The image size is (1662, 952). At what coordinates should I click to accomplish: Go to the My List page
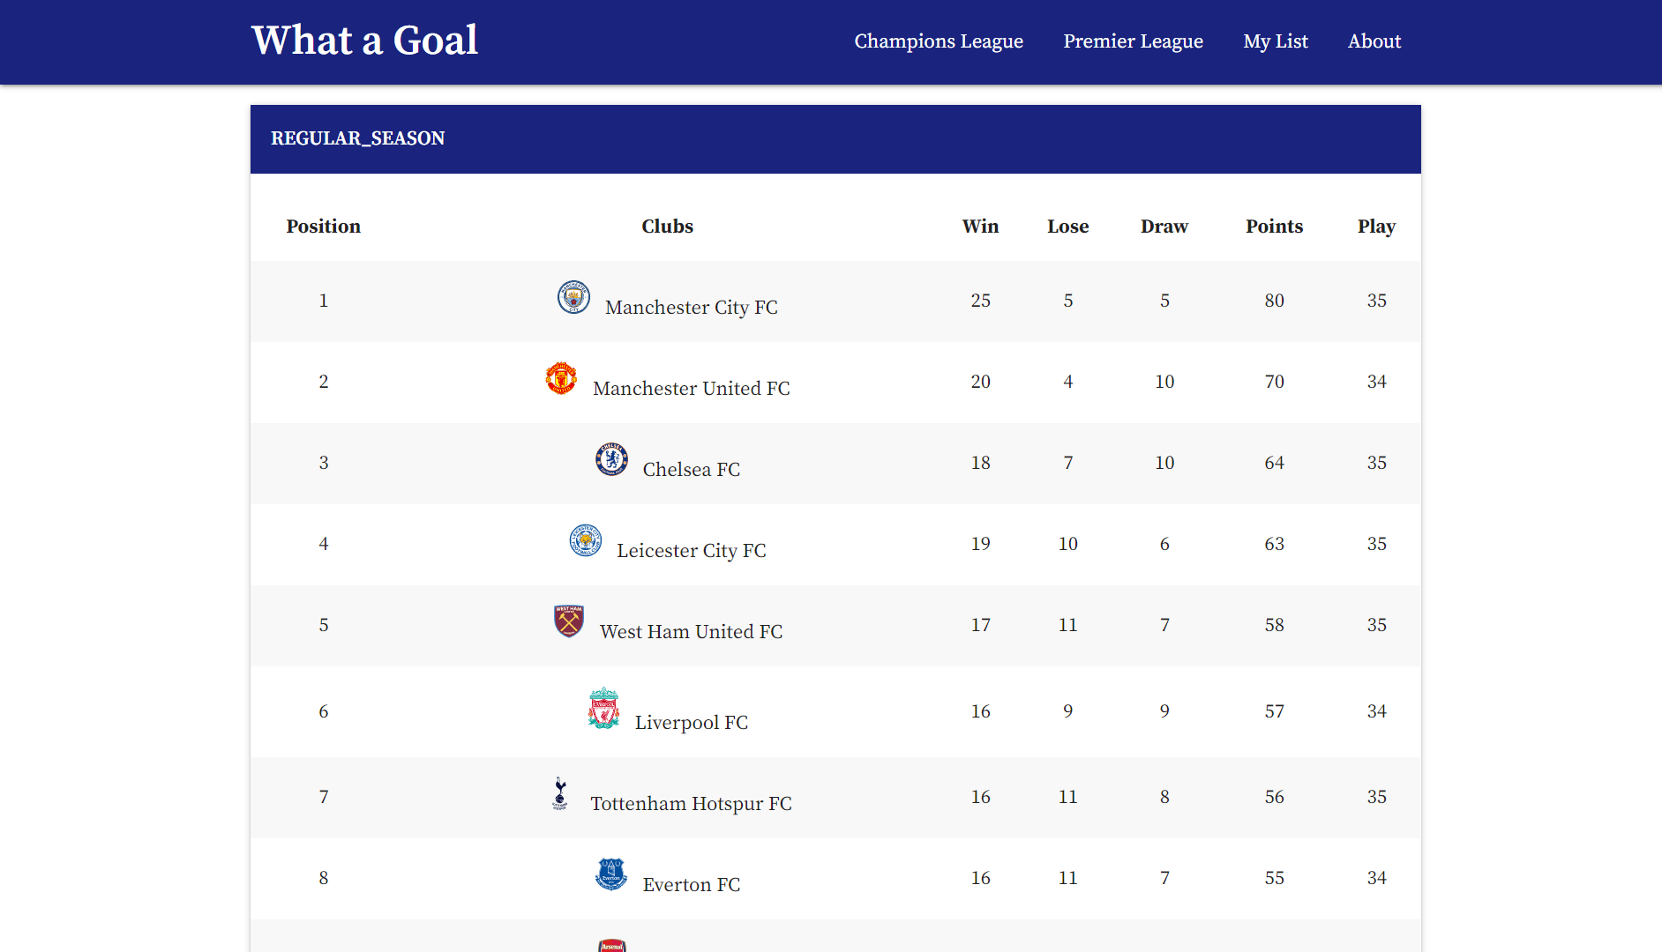tap(1275, 41)
